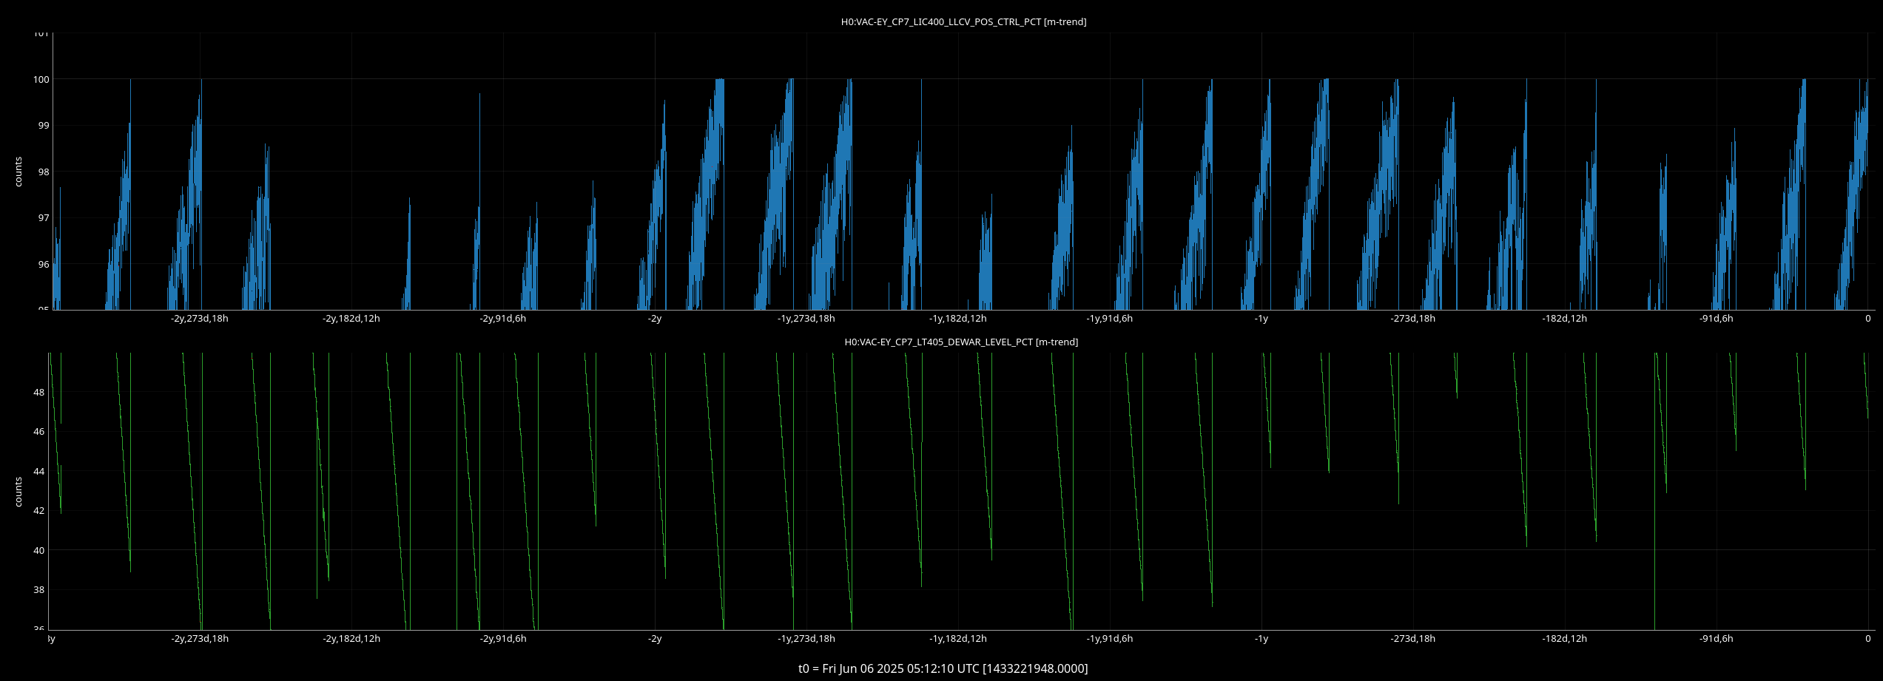Click y-axis tick '38' on DEWAR_LEVEL plot
The image size is (1883, 681).
click(39, 590)
